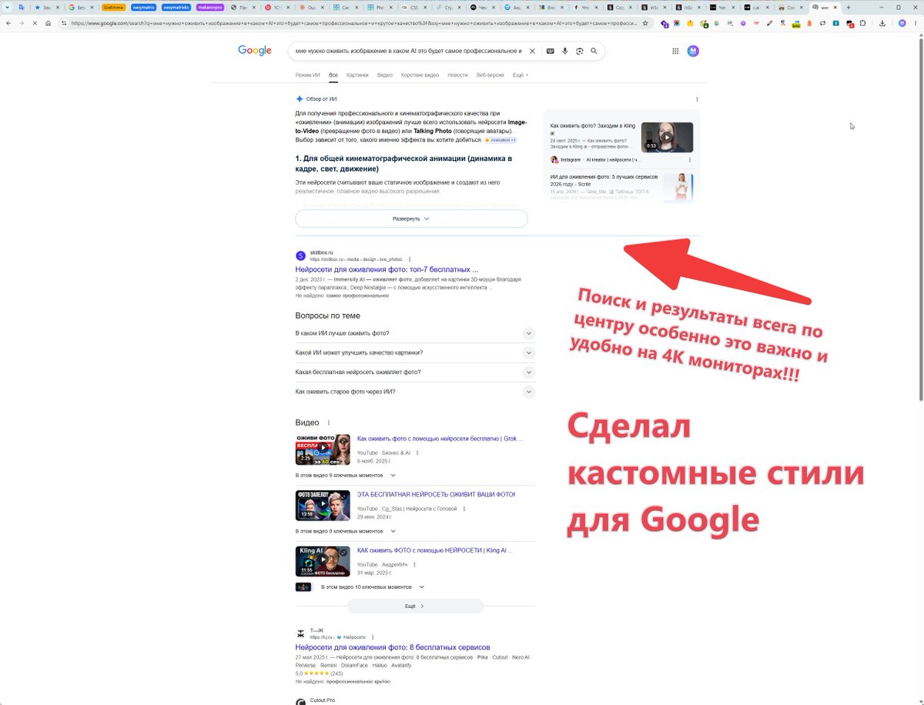Open the AI overview three-dot menu
Image resolution: width=924 pixels, height=705 pixels.
click(697, 99)
